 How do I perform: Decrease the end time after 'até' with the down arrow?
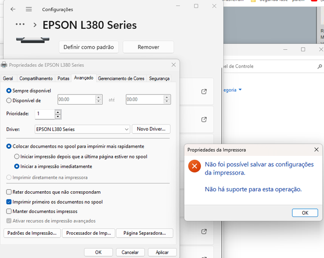[x=167, y=101]
